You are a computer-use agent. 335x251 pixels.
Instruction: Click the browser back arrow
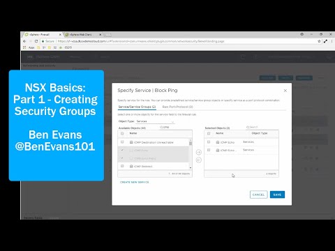coord(24,41)
